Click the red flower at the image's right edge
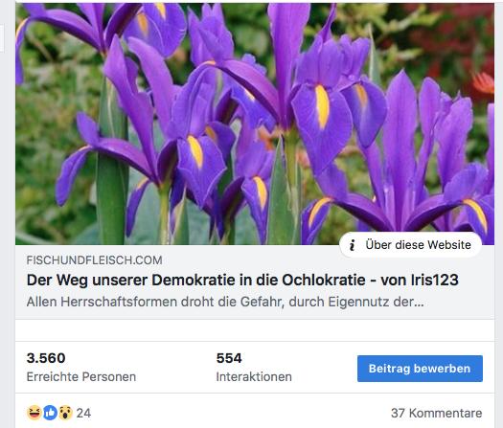 (x=484, y=82)
